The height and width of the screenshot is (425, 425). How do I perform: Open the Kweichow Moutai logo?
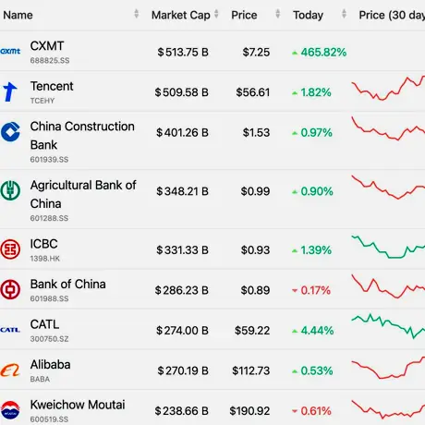click(10, 410)
